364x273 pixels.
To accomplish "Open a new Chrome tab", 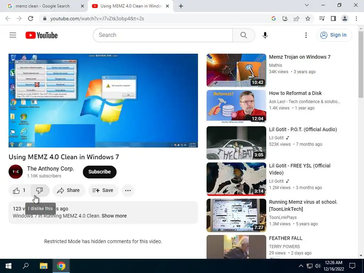I will 181,6.
